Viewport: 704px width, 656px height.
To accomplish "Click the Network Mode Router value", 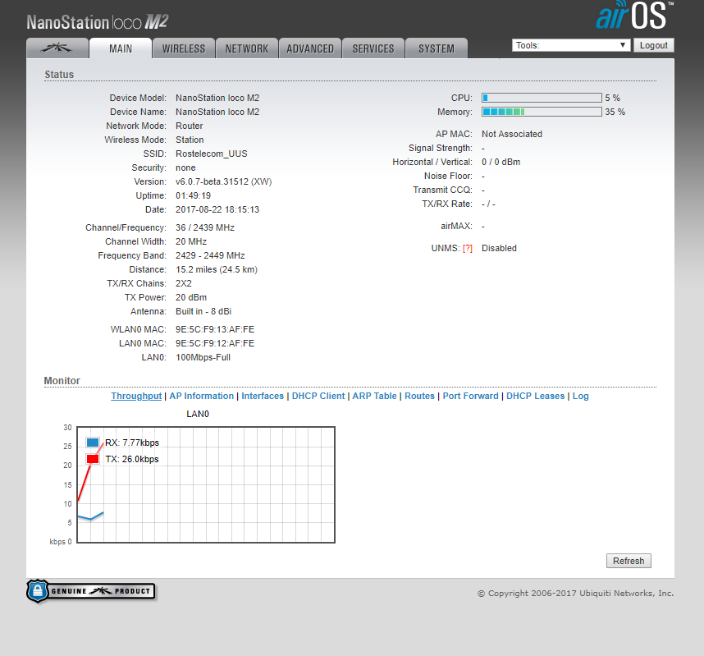I will click(x=189, y=126).
